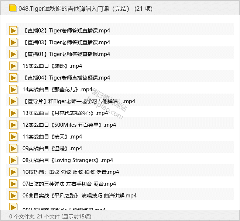Select file 08实战曲目《Loving Strangers》.mp4
This screenshot has width=240, height=221.
pyautogui.click(x=68, y=160)
